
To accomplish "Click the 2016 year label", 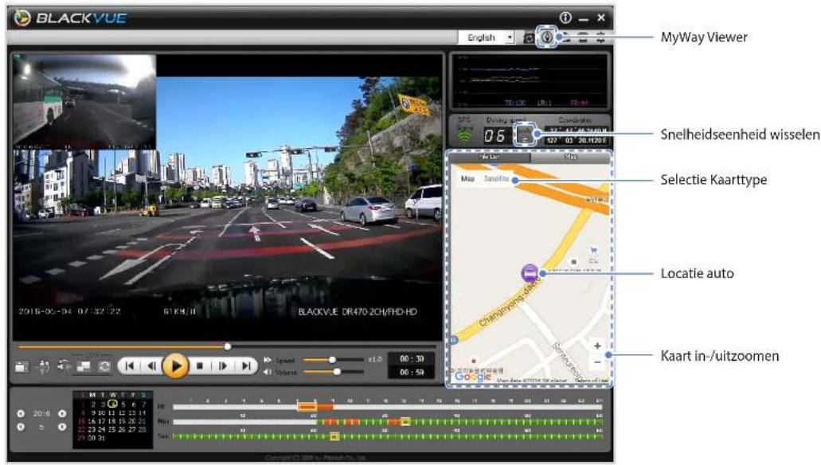I will click(41, 414).
